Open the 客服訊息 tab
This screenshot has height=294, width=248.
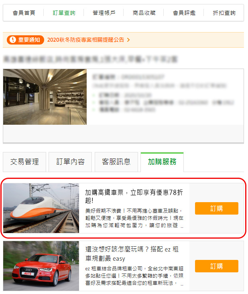116,162
